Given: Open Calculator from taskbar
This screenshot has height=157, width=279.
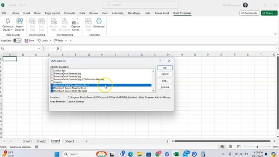Looking at the screenshot, I should pos(203,154).
